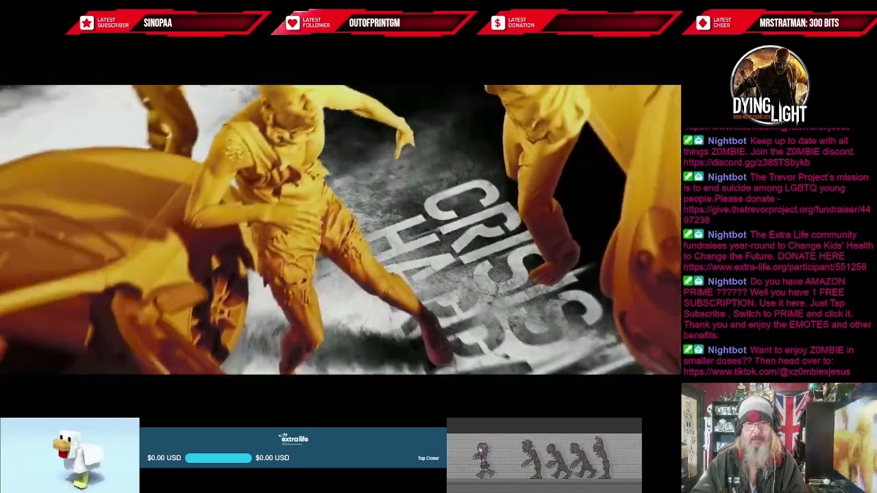Click the Dying Light logo badge
The height and width of the screenshot is (493, 877).
click(770, 85)
